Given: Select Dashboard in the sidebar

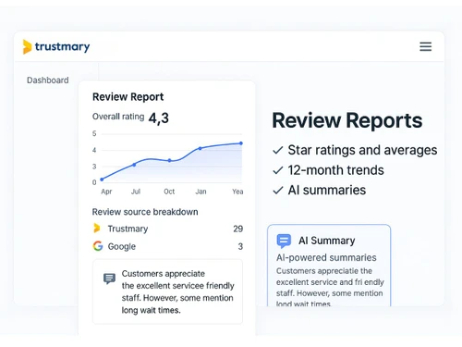Looking at the screenshot, I should [48, 81].
